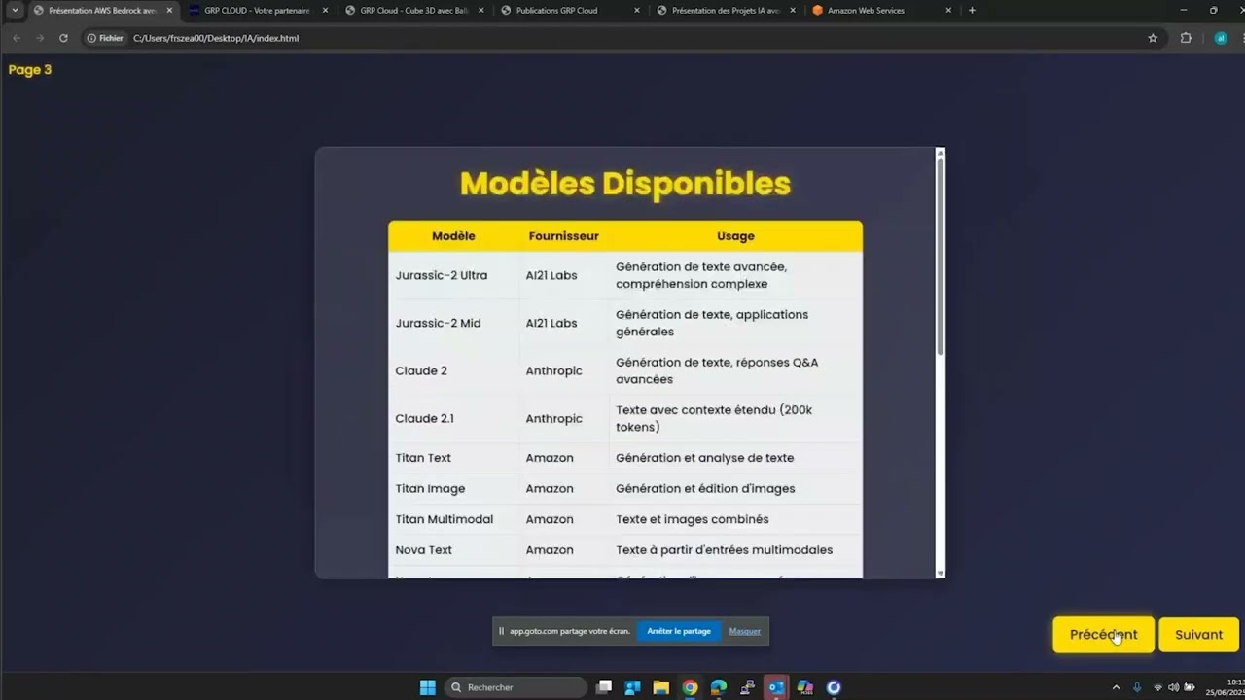Switch to Publications GRP Cloud tab
The image size is (1245, 700).
[x=571, y=10]
